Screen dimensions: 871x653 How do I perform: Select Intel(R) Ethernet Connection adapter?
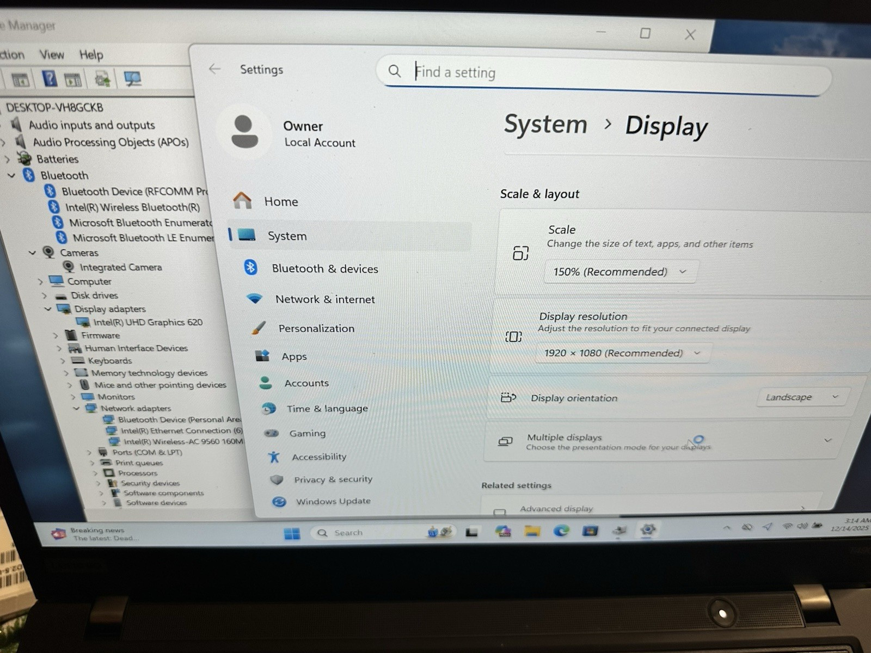pos(182,430)
